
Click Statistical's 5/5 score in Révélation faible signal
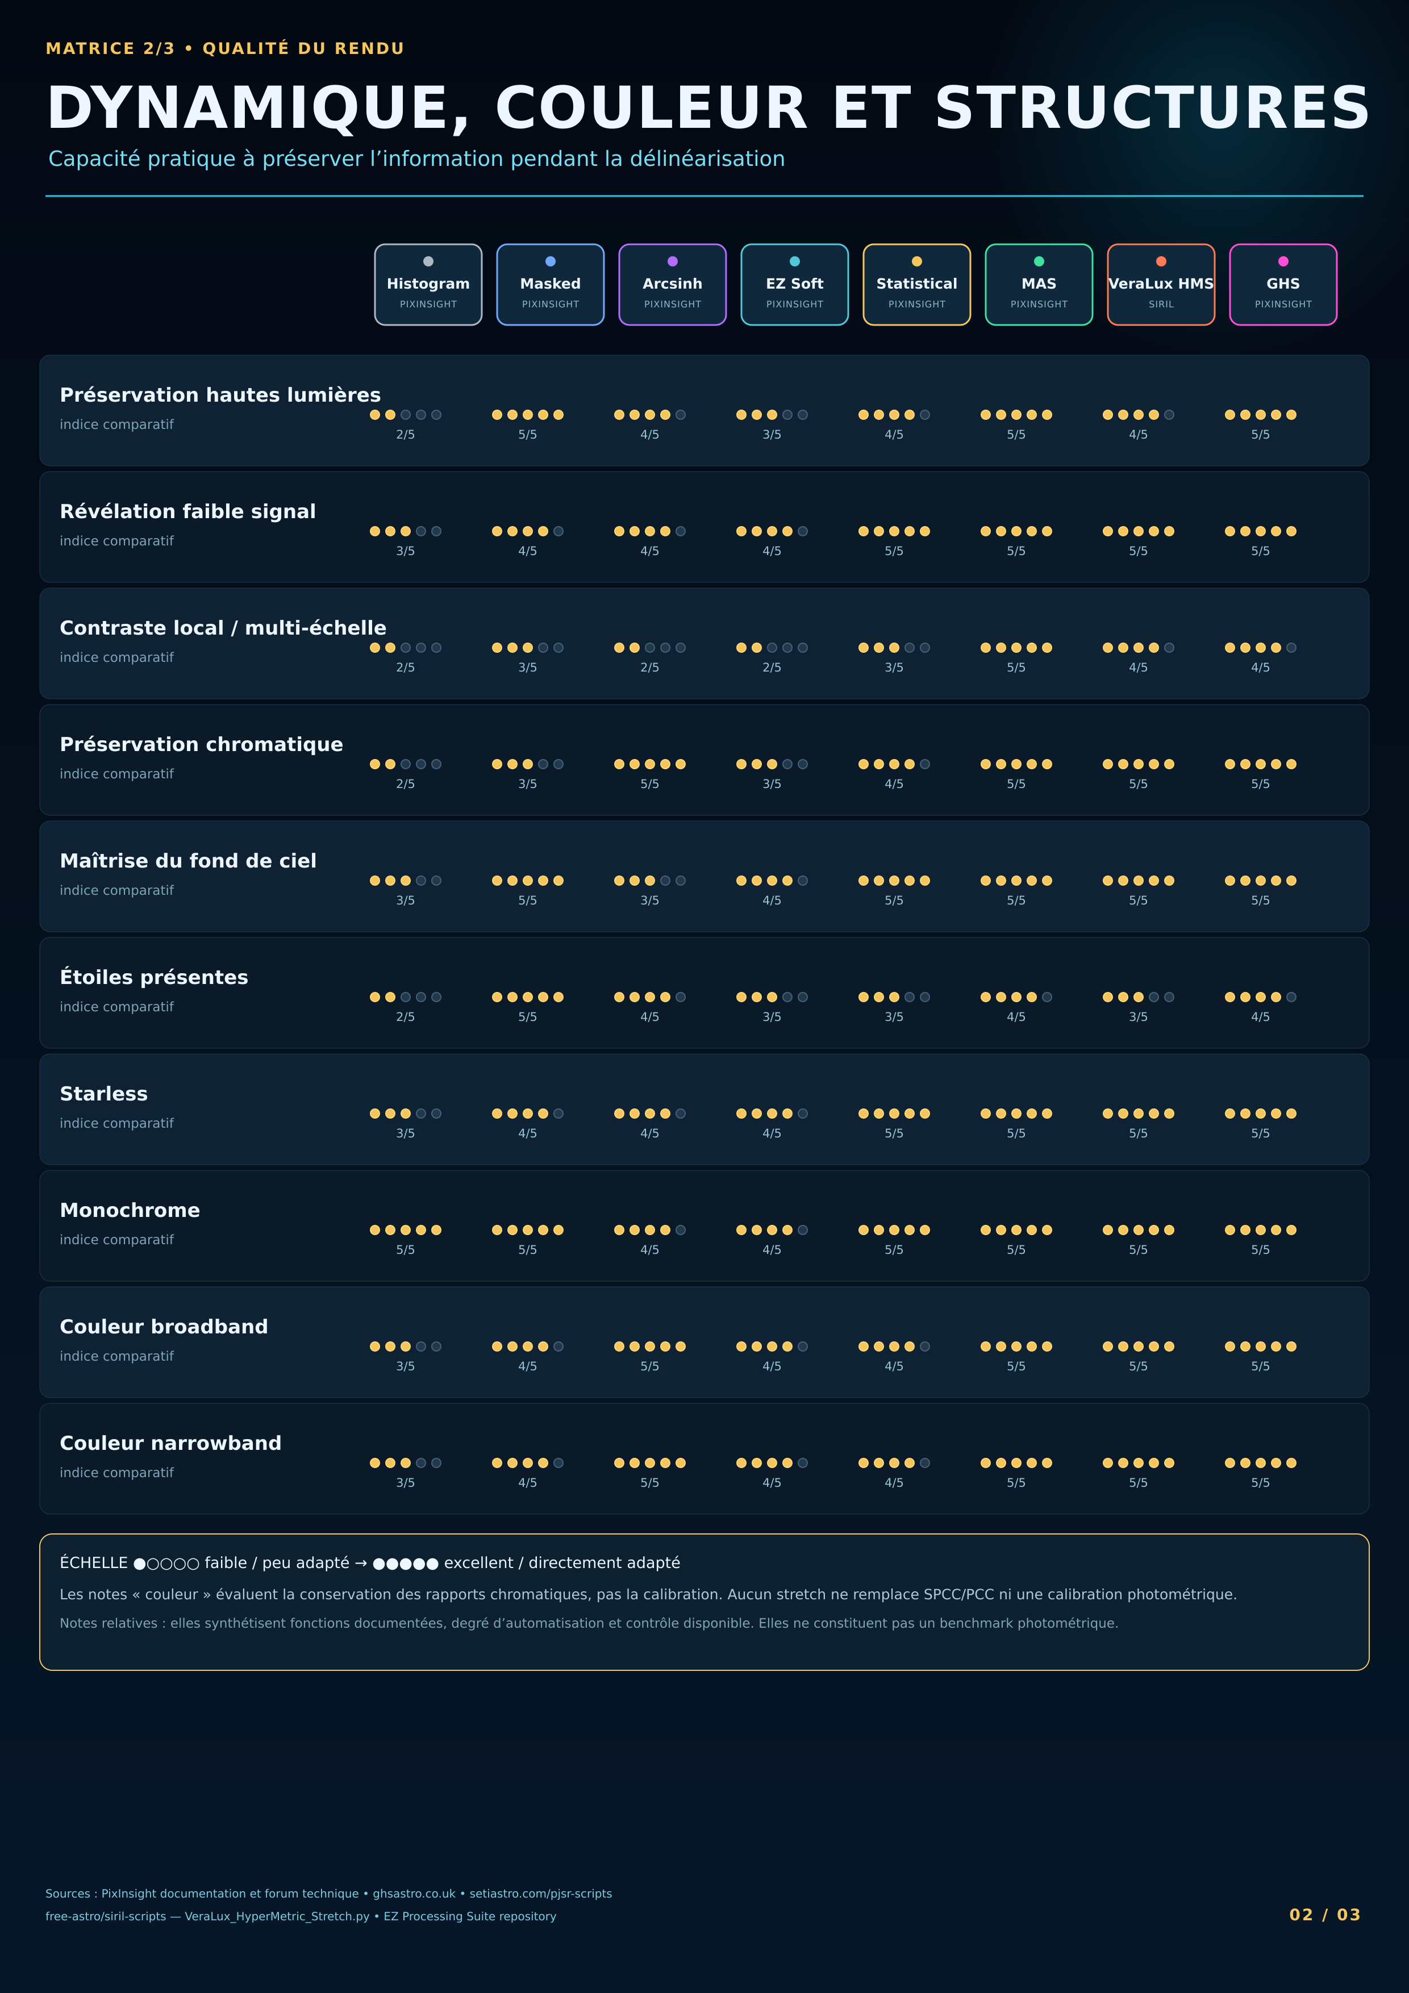click(894, 551)
